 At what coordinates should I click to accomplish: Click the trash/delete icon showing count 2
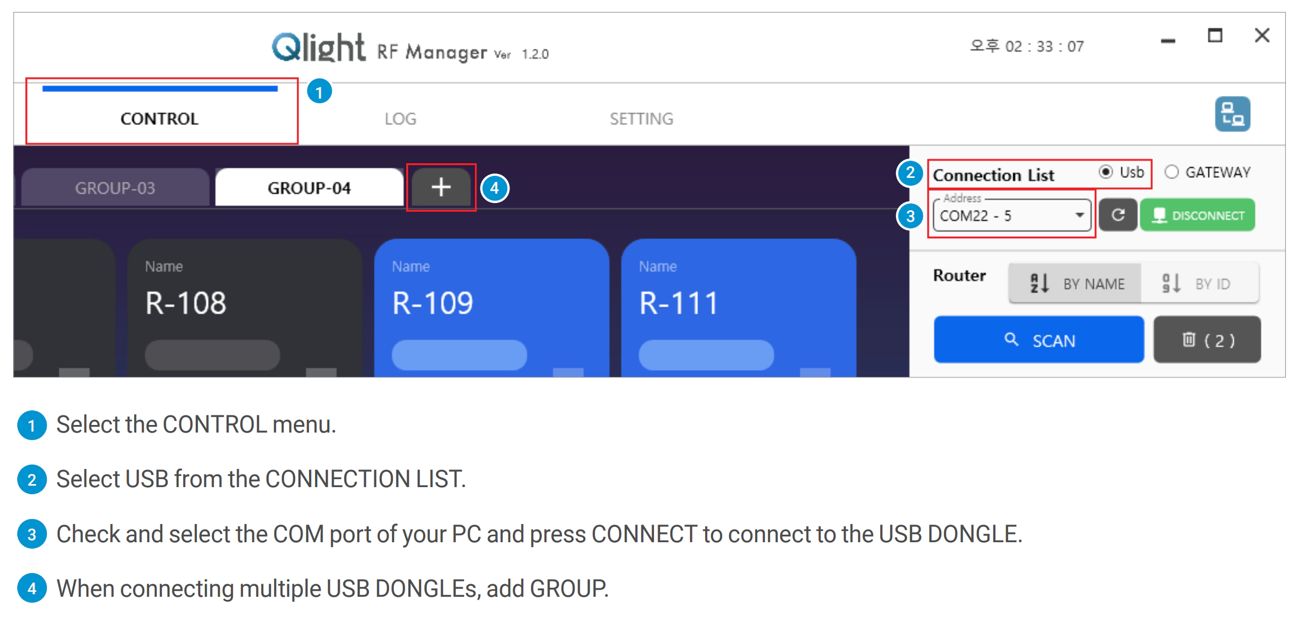(x=1206, y=339)
